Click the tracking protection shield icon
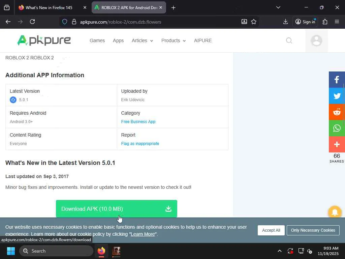The width and height of the screenshot is (345, 259). [x=64, y=22]
